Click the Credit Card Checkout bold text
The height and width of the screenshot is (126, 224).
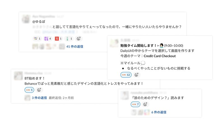[x=160, y=56]
